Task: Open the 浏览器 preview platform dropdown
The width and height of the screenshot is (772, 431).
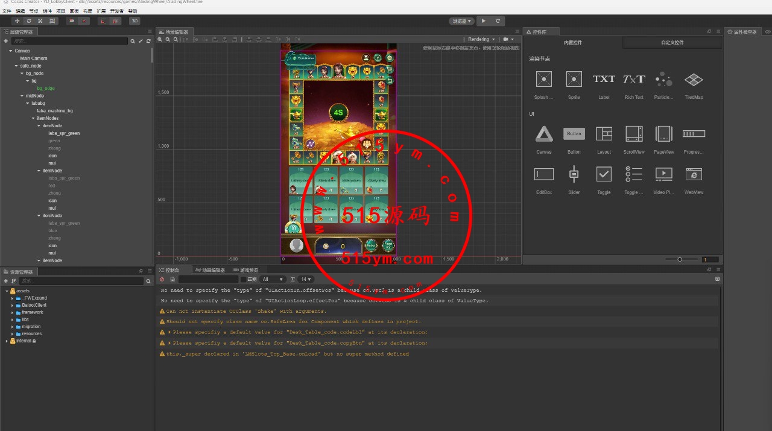Action: pyautogui.click(x=461, y=21)
